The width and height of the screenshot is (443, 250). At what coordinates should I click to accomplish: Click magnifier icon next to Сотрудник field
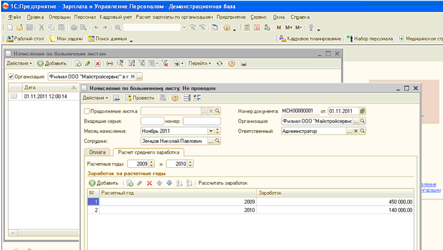(218, 141)
